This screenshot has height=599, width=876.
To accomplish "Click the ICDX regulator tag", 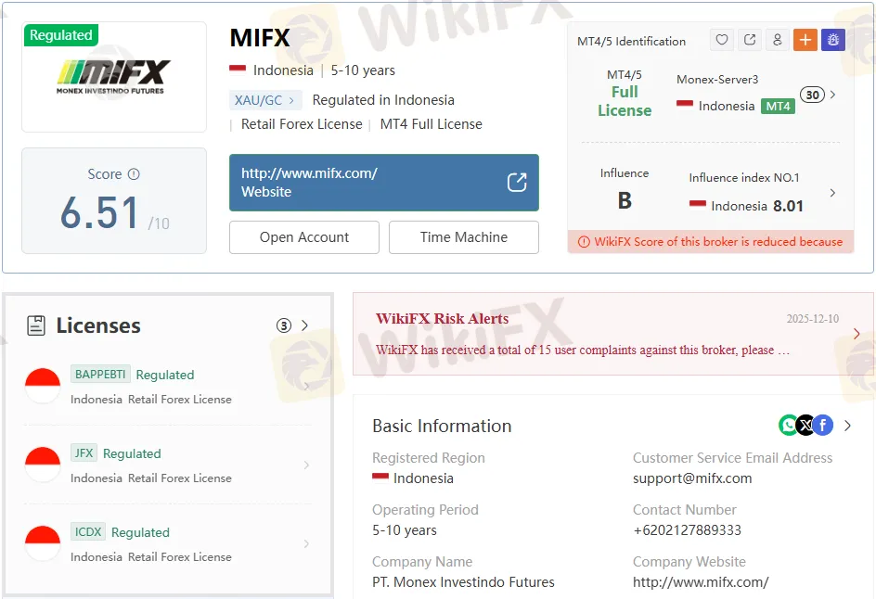I will tap(88, 531).
